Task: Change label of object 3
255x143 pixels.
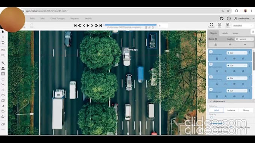Action: click(x=237, y=78)
